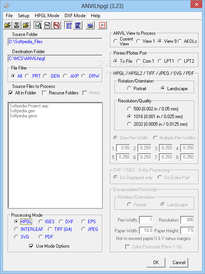Select IGES processing mode
Viewport: 205px width, 274px height.
[x=47, y=222]
